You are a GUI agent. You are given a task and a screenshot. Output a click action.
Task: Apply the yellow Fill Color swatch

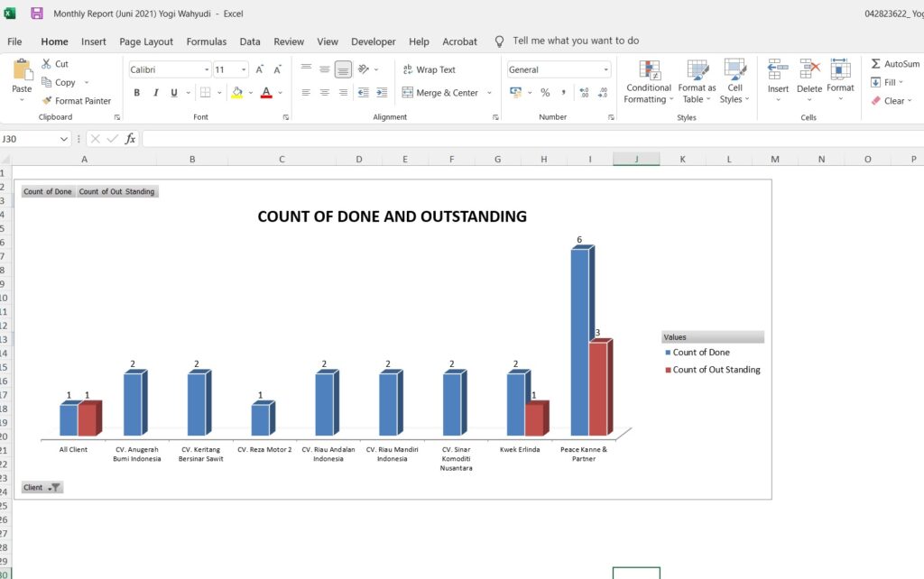click(x=236, y=93)
